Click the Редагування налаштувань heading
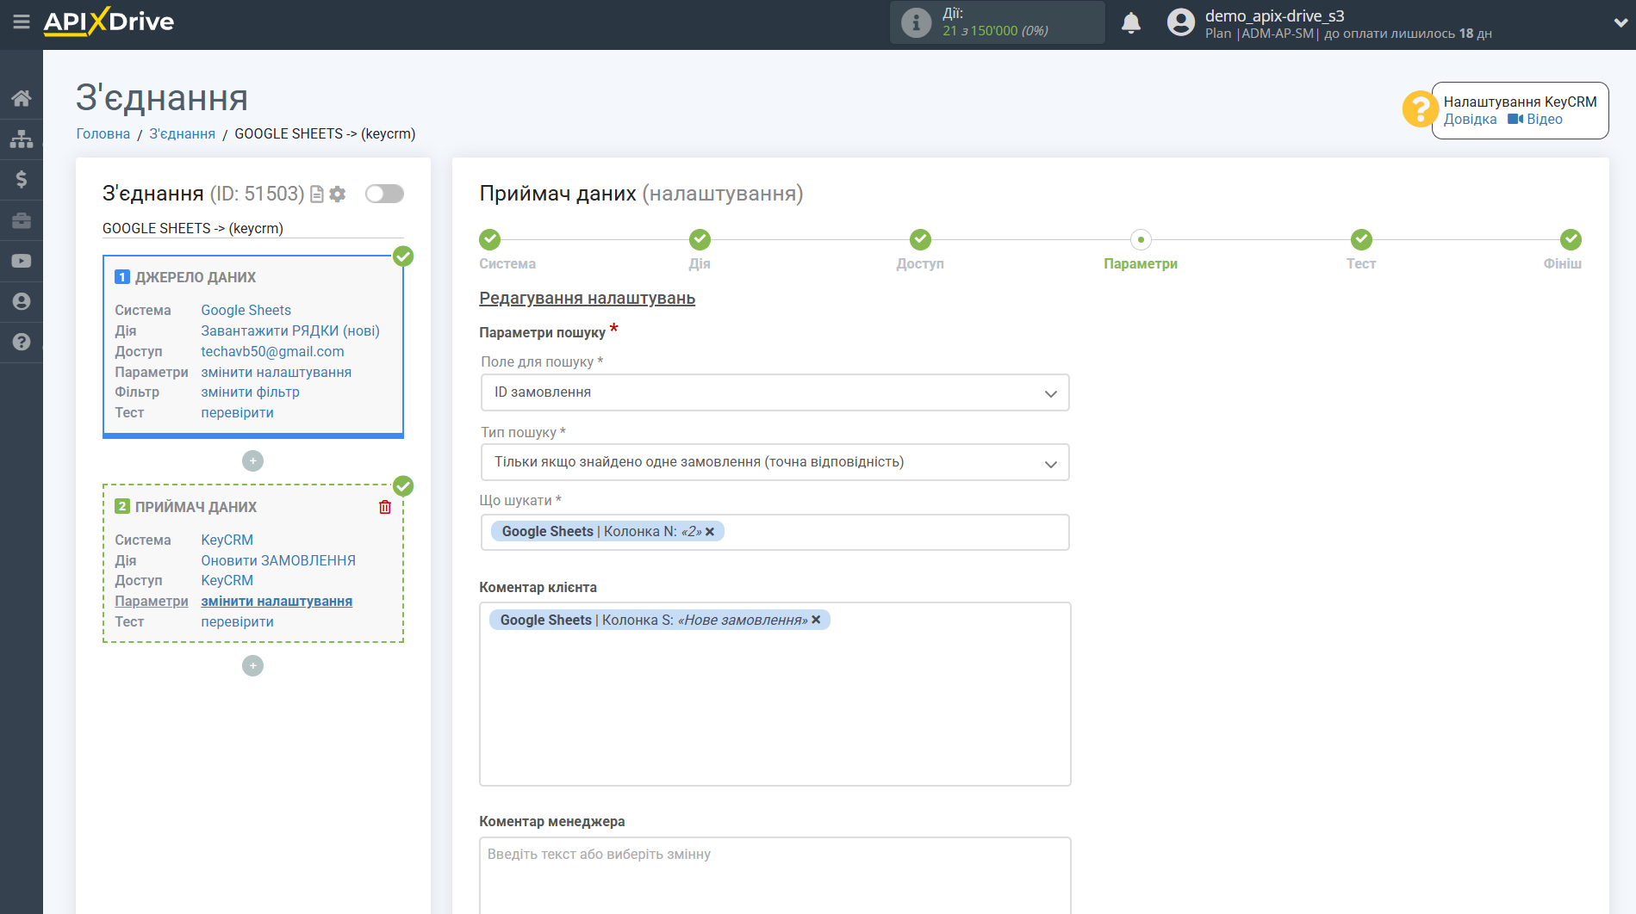1636x914 pixels. point(587,299)
